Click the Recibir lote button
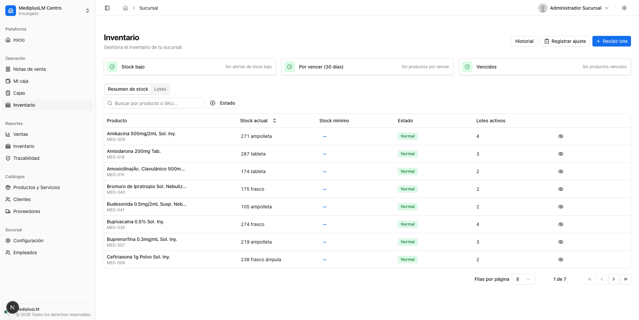 click(x=611, y=41)
